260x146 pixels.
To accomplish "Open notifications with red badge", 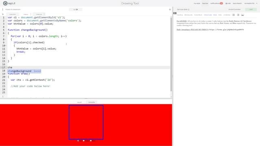I will tap(217, 3).
